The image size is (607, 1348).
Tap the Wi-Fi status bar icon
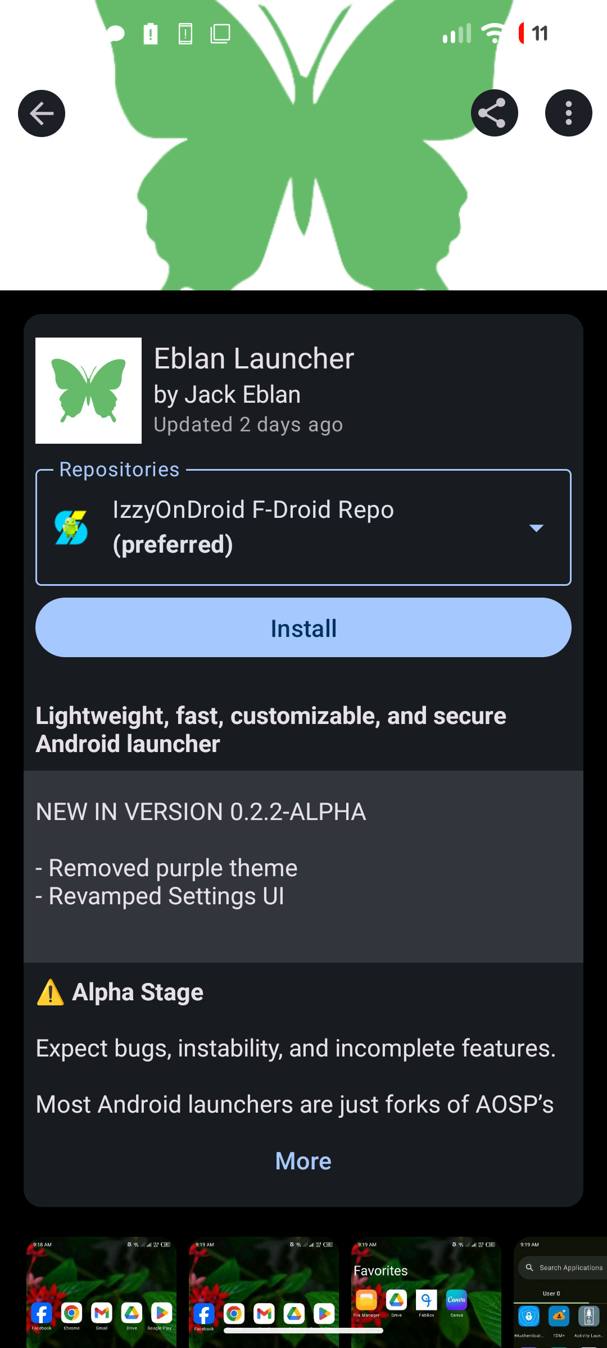pos(493,34)
